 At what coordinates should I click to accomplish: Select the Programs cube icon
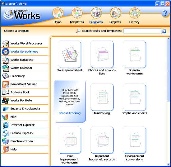[96, 13]
